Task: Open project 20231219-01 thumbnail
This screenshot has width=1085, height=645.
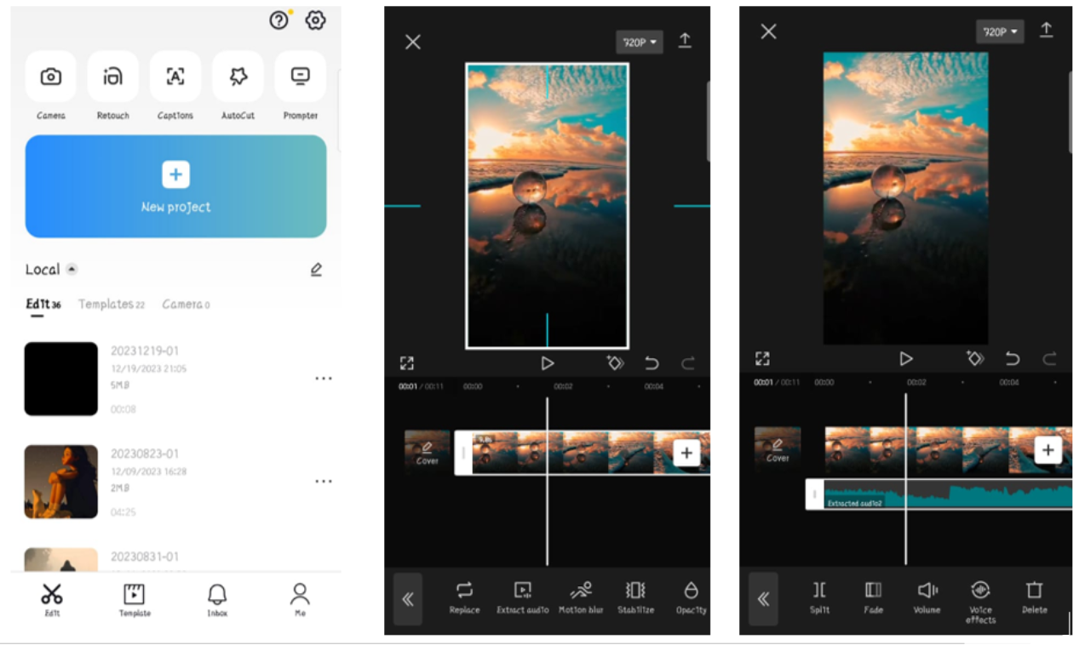Action: (61, 379)
